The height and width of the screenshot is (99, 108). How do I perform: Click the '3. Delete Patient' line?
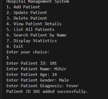(x=27, y=18)
